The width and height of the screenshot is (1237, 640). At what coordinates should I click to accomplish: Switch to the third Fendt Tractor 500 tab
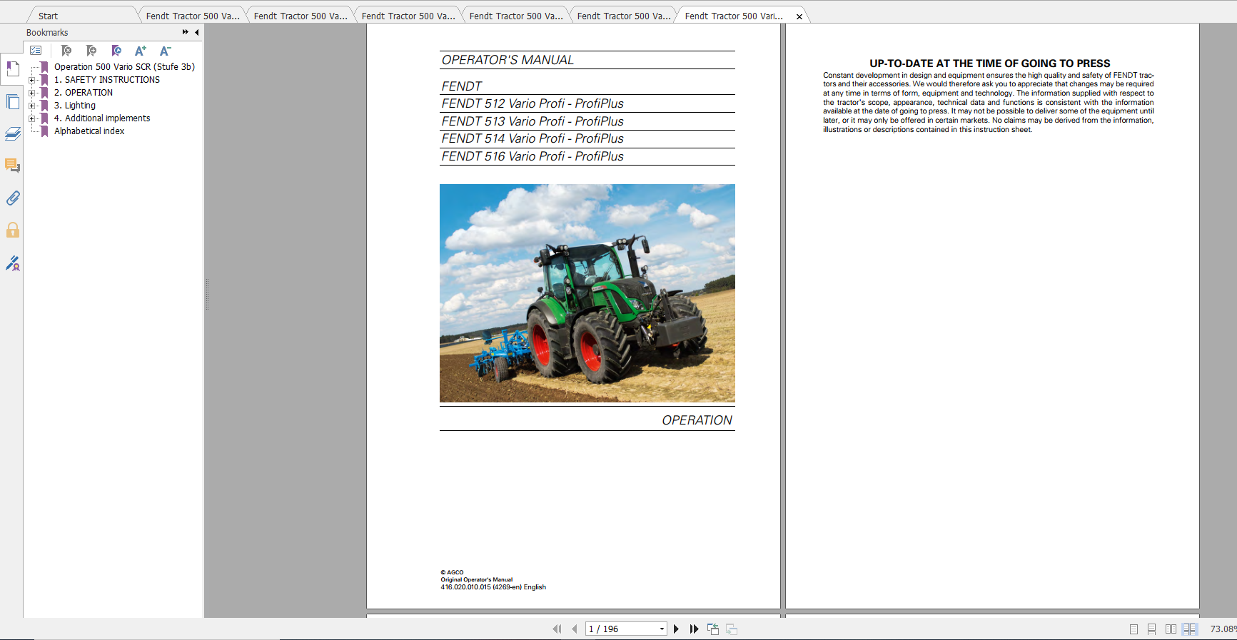[x=408, y=16]
